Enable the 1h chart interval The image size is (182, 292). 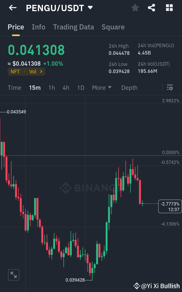click(x=52, y=88)
